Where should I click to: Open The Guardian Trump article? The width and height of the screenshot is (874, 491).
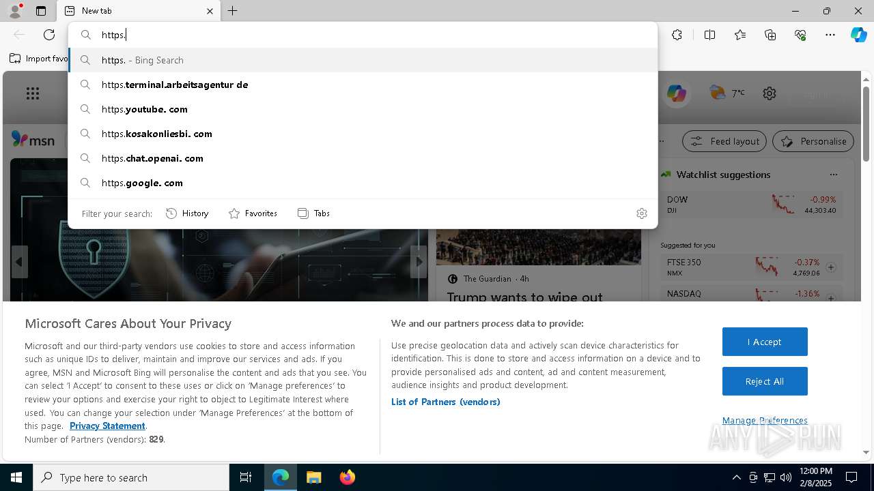click(524, 297)
